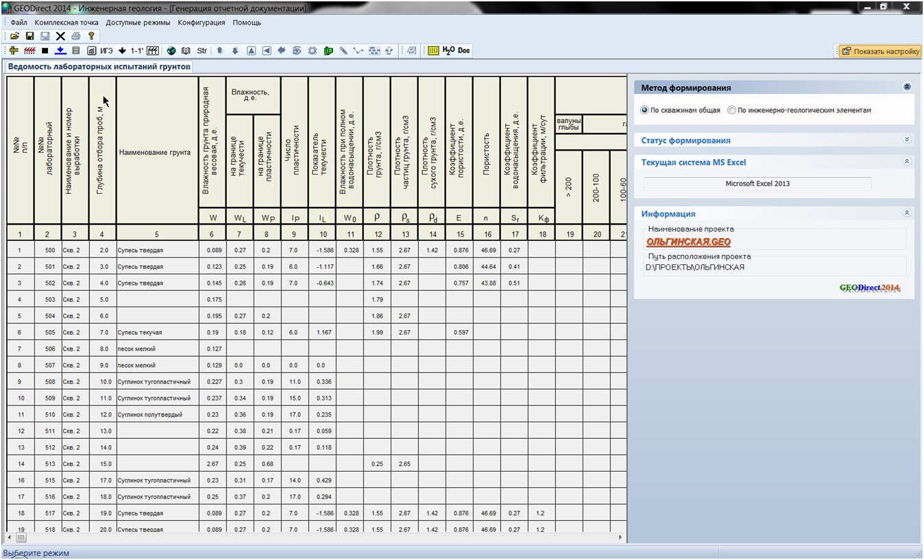The height and width of the screenshot is (560, 924).
Task: Open the Конфигурация menu
Action: pos(202,23)
